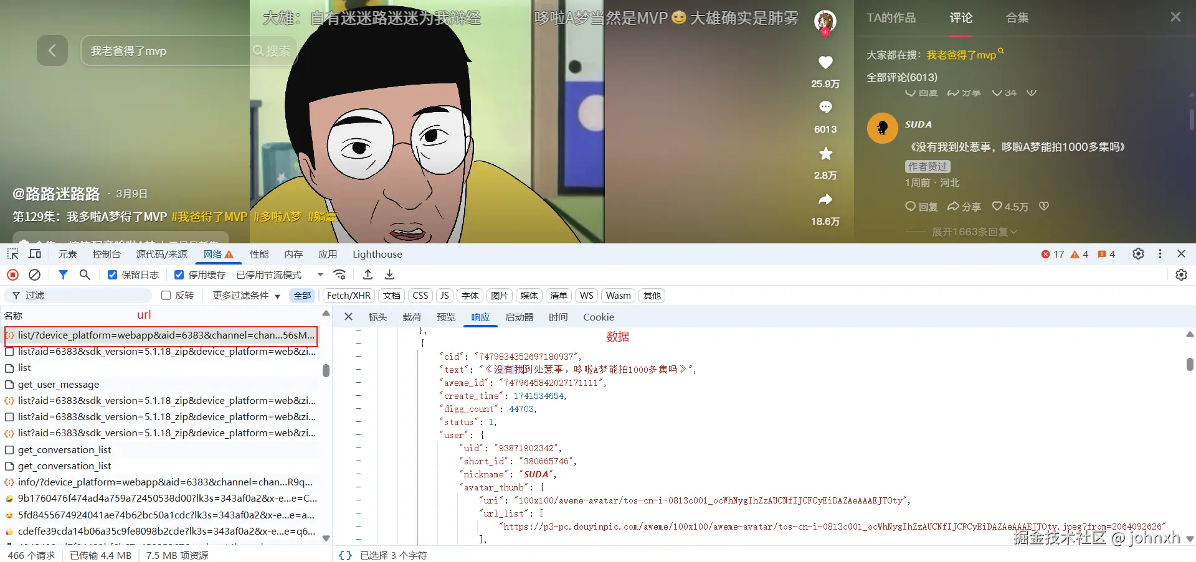Open the @路路迷路路 author link
The image size is (1196, 562).
56,194
